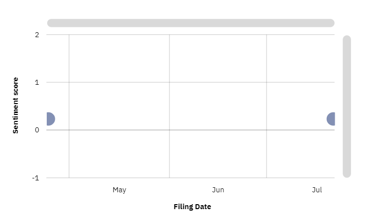Click the -1 tick label on the y-axis

(36, 178)
